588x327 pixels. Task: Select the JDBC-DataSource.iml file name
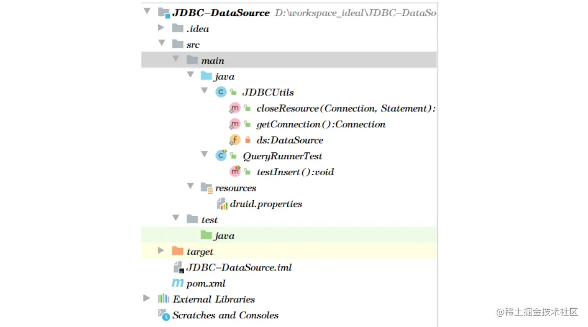pyautogui.click(x=239, y=267)
